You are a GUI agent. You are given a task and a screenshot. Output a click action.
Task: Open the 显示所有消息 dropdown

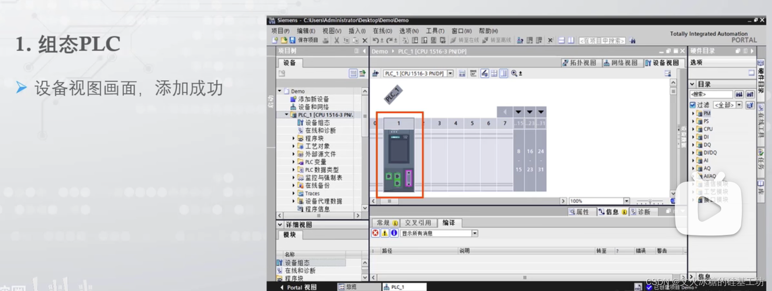click(x=475, y=233)
